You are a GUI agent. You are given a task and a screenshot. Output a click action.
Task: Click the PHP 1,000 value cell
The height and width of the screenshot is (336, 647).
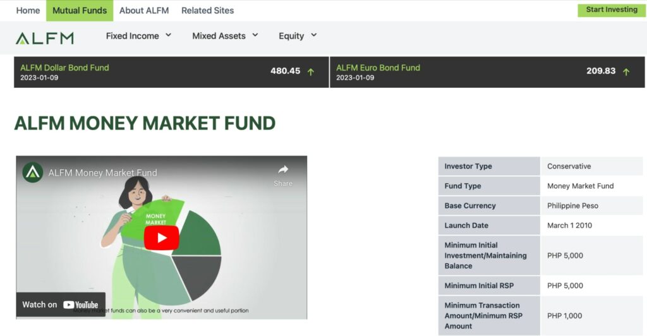pos(591,316)
